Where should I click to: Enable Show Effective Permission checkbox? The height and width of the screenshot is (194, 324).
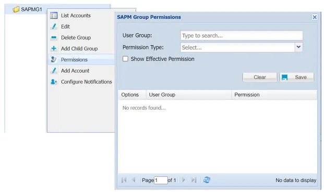pyautogui.click(x=125, y=59)
